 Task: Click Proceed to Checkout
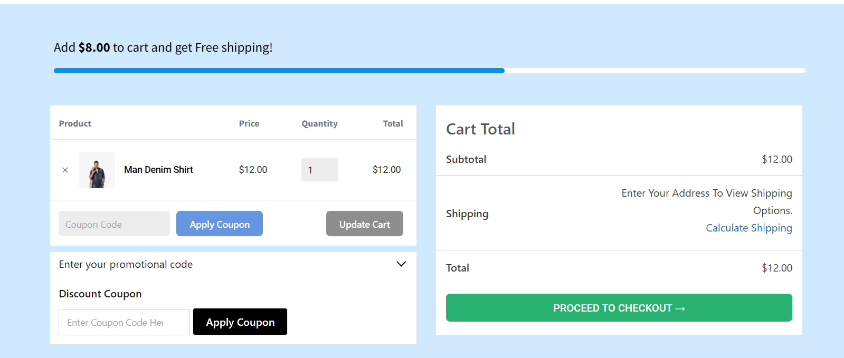[619, 308]
